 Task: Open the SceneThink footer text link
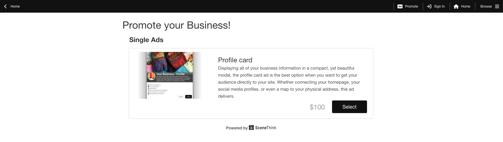click(x=265, y=128)
